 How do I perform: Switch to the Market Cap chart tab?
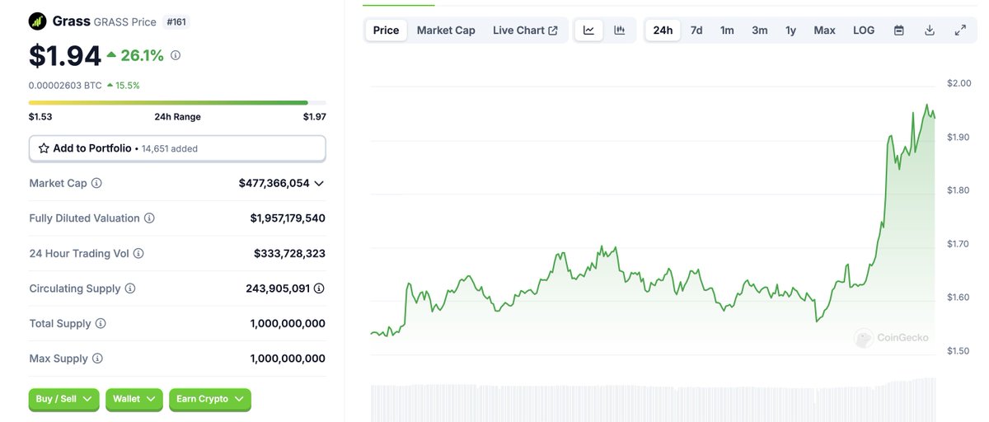coord(446,30)
